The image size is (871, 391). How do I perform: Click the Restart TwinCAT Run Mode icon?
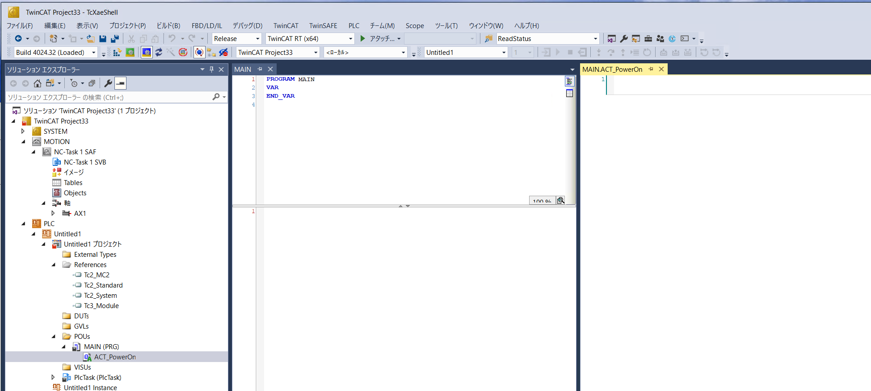[x=130, y=53]
